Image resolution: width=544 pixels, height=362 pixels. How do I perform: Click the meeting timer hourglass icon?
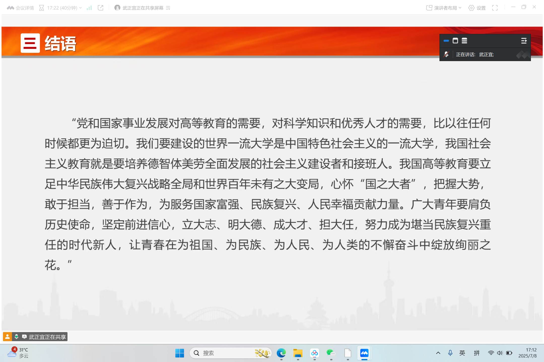[42, 8]
